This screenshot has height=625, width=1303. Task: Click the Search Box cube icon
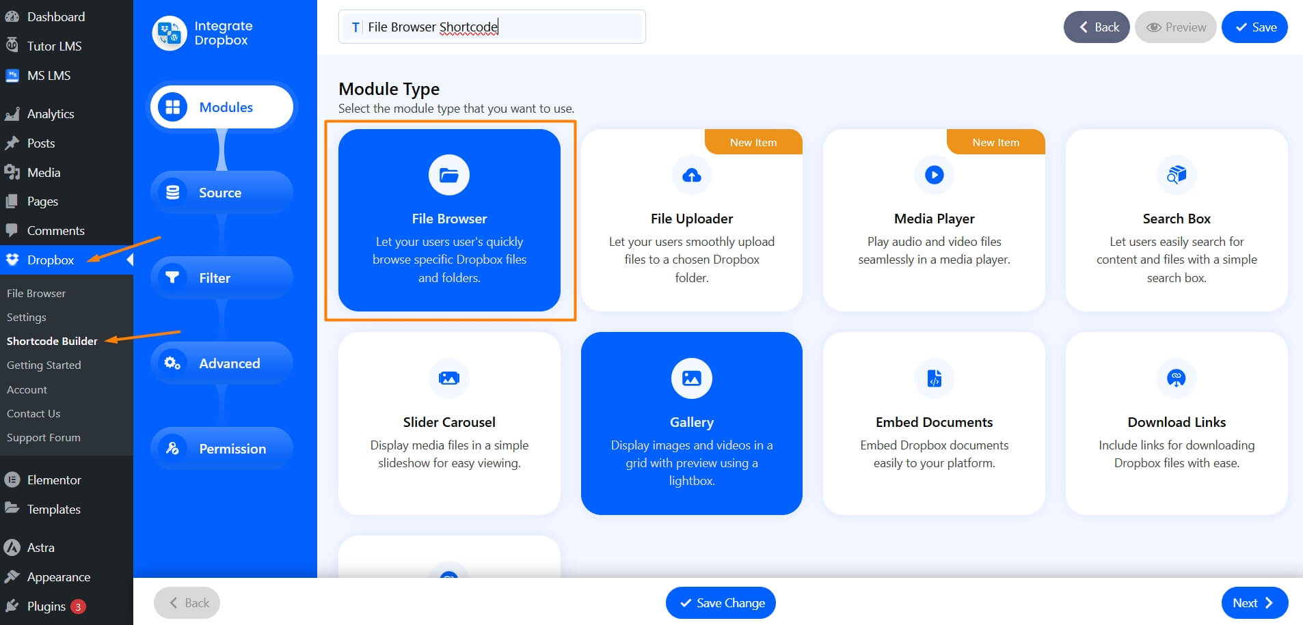[x=1177, y=175]
